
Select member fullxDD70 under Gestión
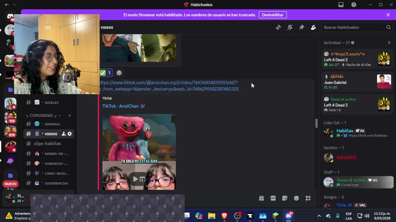(x=357, y=158)
